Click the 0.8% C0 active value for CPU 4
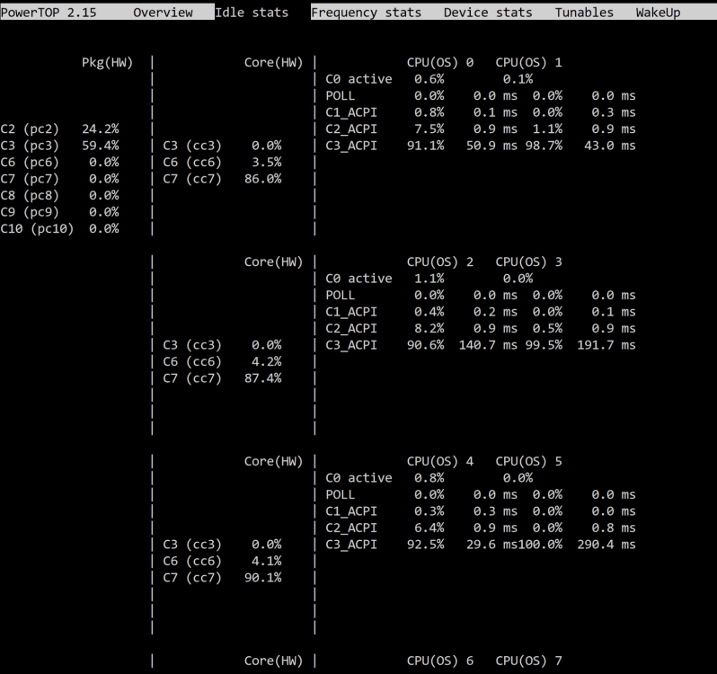 tap(429, 478)
